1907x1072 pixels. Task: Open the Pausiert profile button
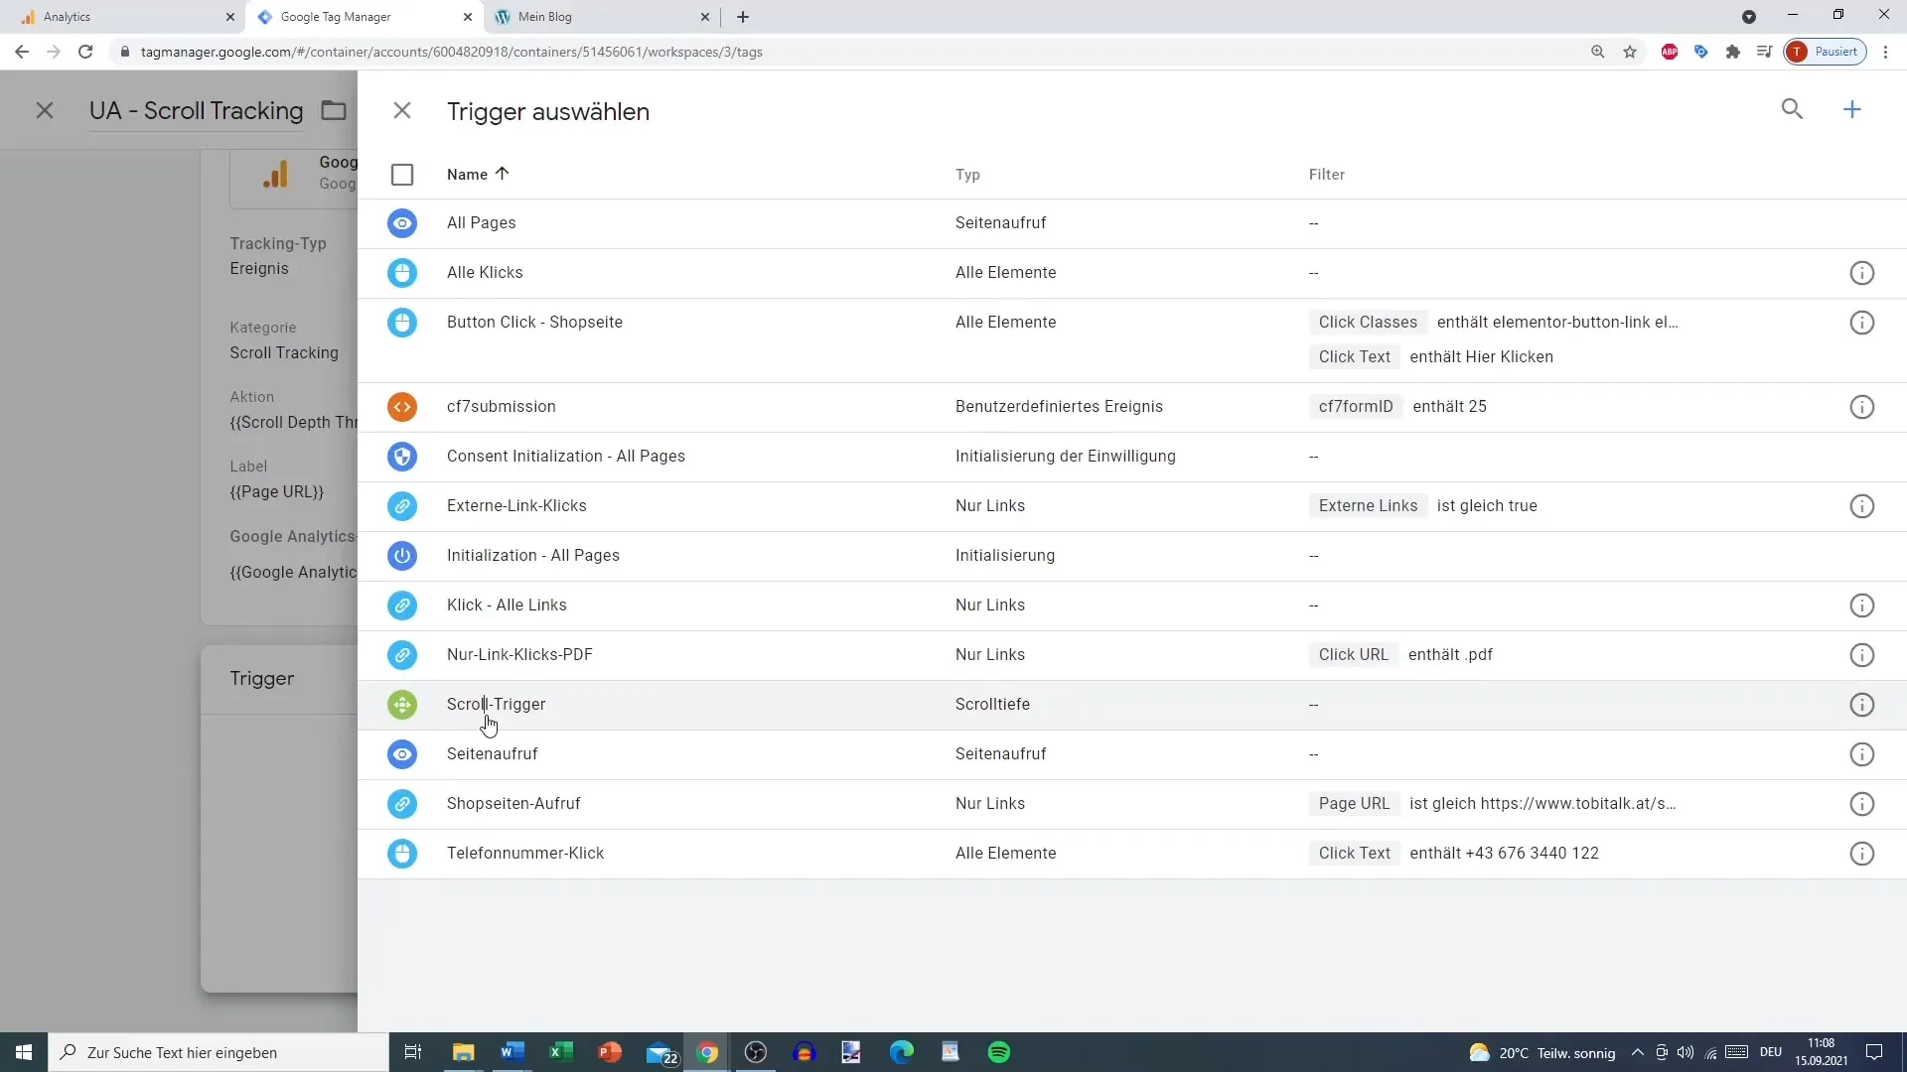coord(1826,52)
